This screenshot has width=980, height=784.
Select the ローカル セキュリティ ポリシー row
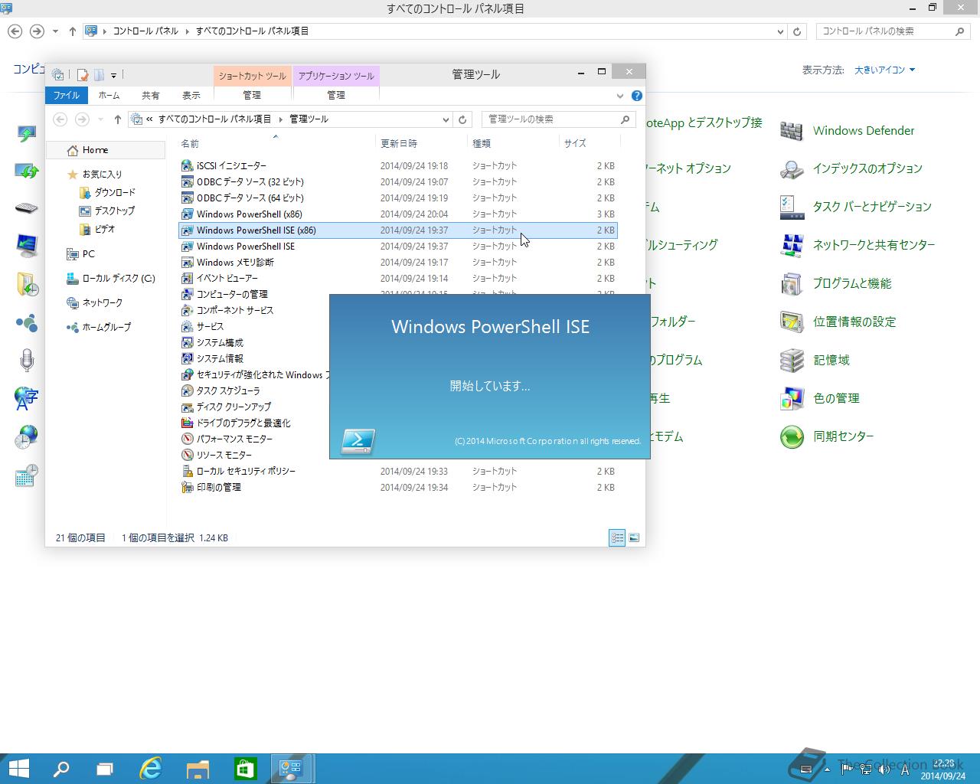click(398, 471)
